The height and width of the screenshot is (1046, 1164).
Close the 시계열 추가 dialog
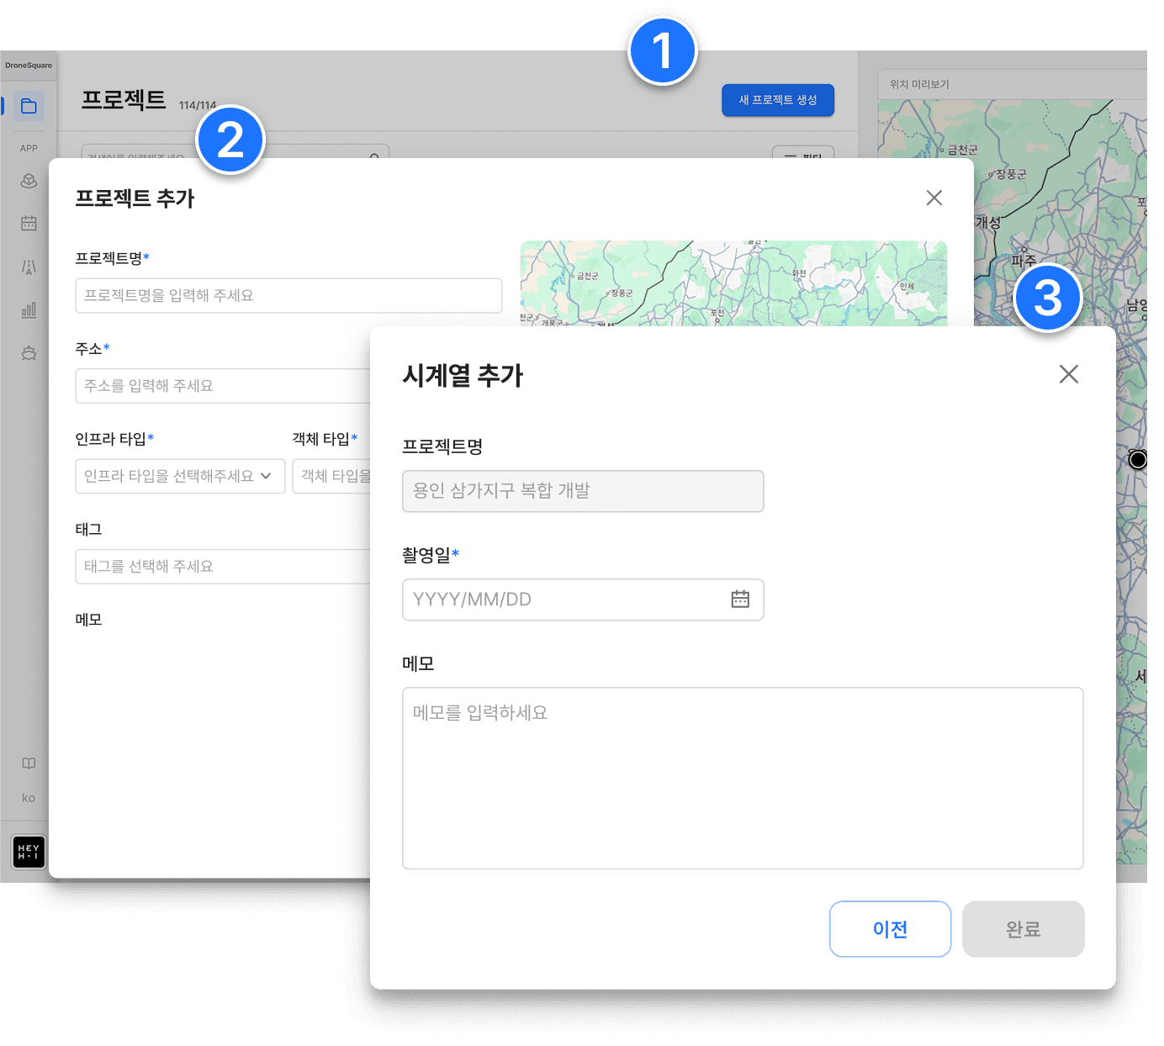[1069, 374]
